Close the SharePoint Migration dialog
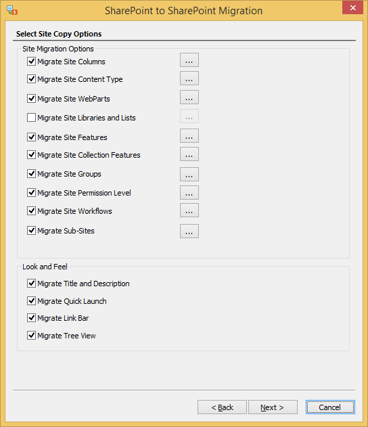 352,7
